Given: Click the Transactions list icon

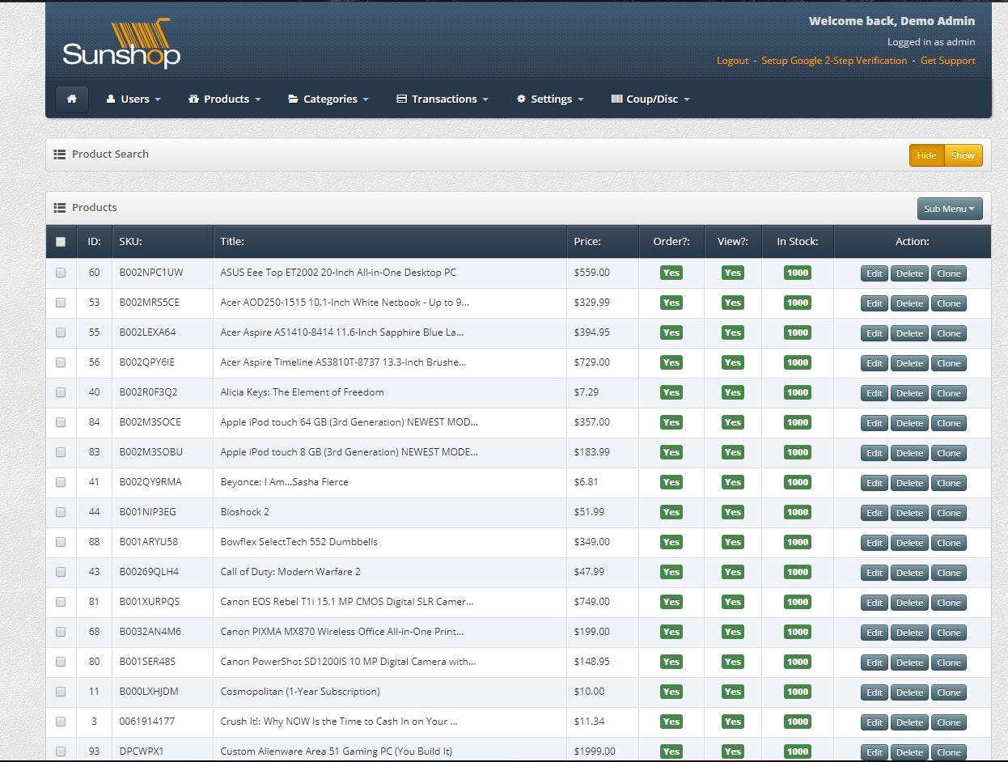Looking at the screenshot, I should click(400, 99).
